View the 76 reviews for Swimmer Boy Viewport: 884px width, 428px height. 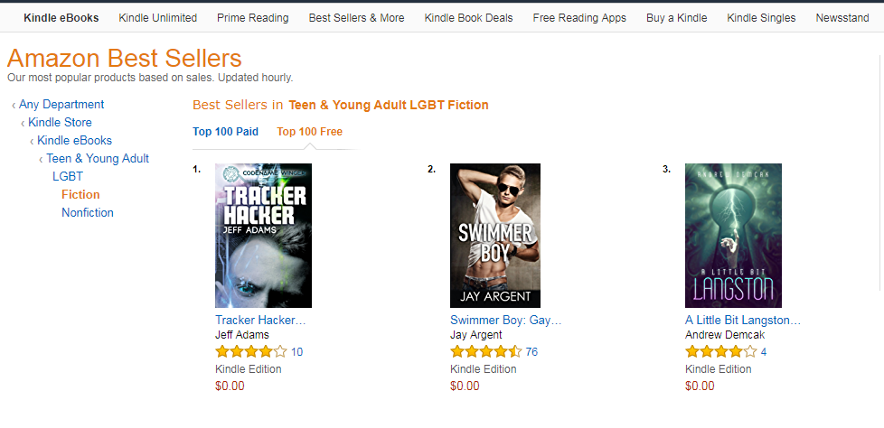click(531, 352)
